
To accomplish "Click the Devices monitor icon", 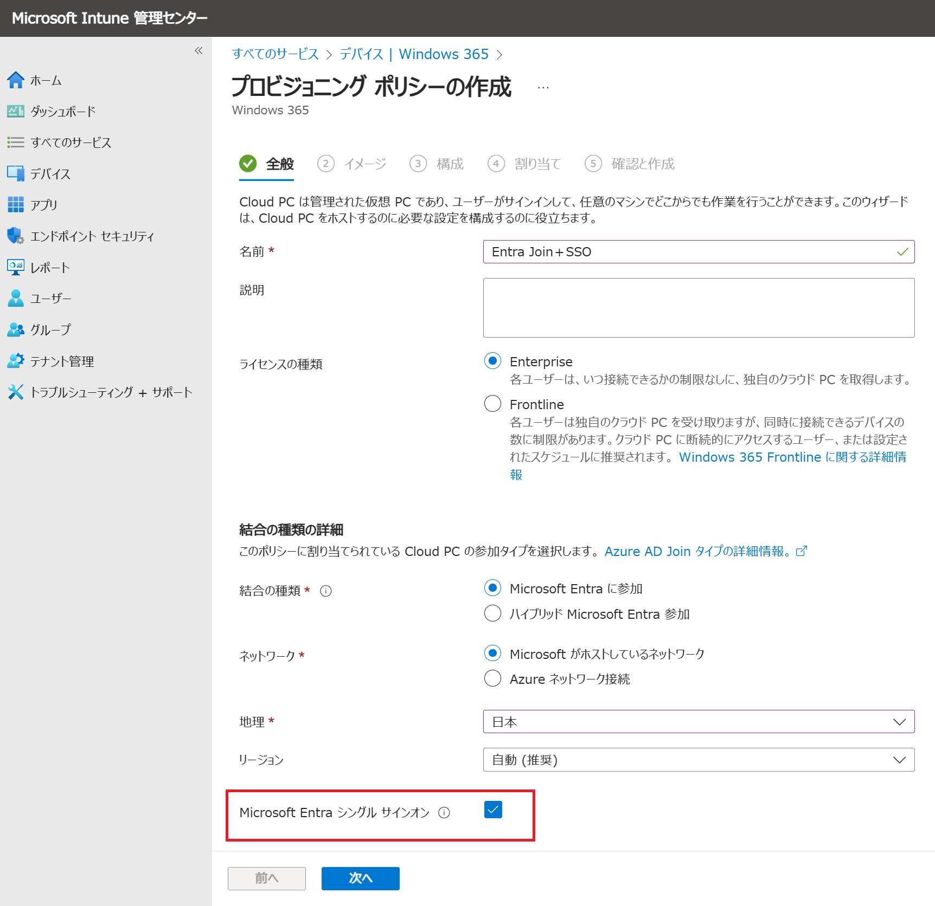I will tap(16, 173).
